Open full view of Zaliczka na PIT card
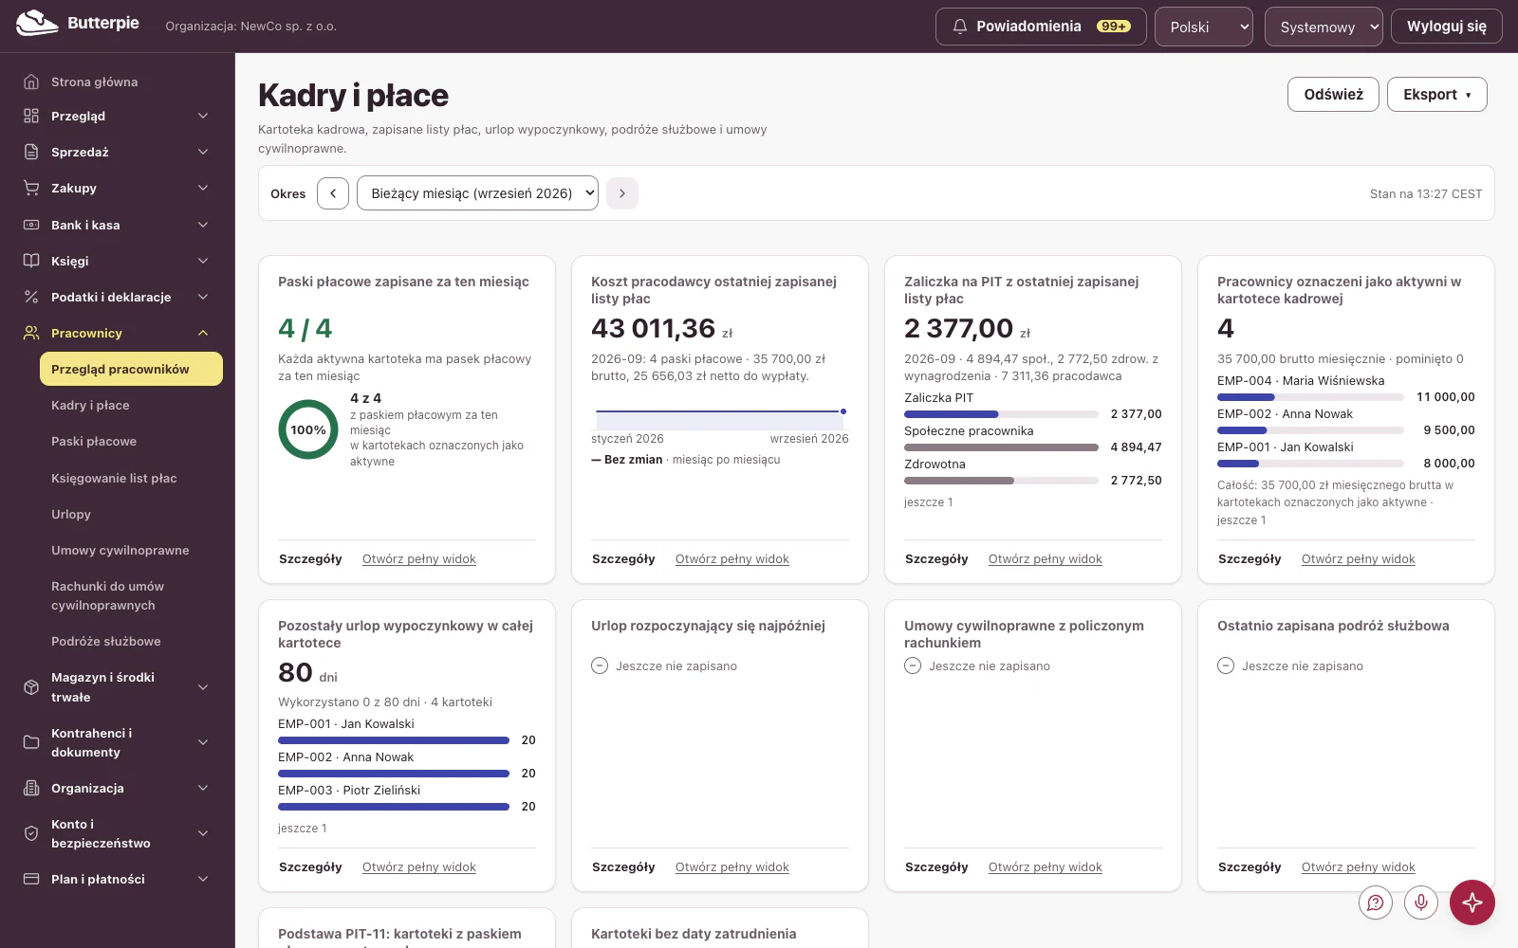 tap(1045, 559)
